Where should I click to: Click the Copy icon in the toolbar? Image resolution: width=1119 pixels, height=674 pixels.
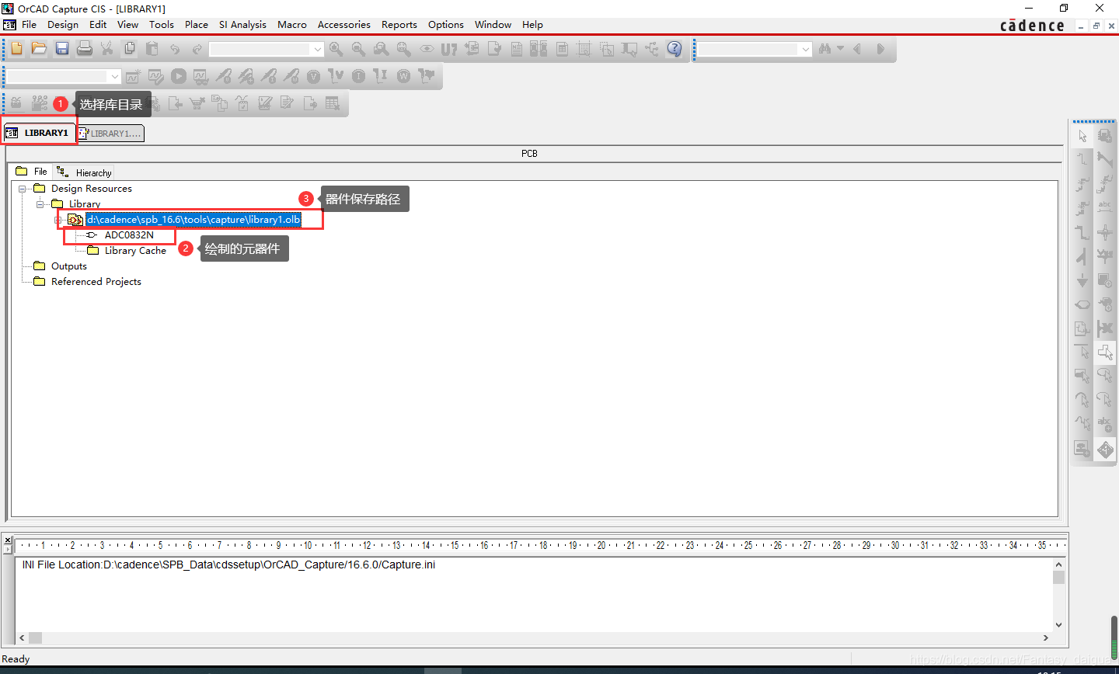pyautogui.click(x=130, y=49)
